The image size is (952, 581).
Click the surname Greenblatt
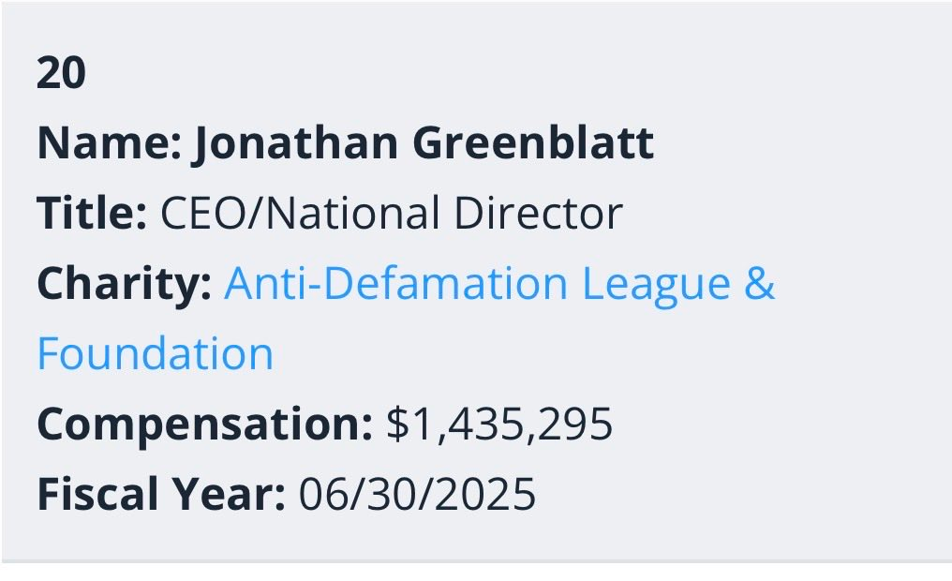pos(533,143)
